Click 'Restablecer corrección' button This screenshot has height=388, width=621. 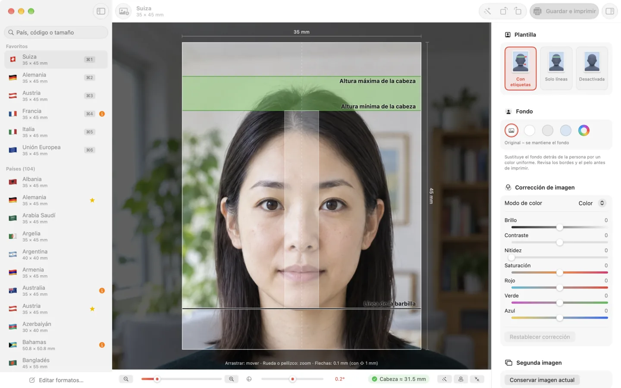coord(539,337)
